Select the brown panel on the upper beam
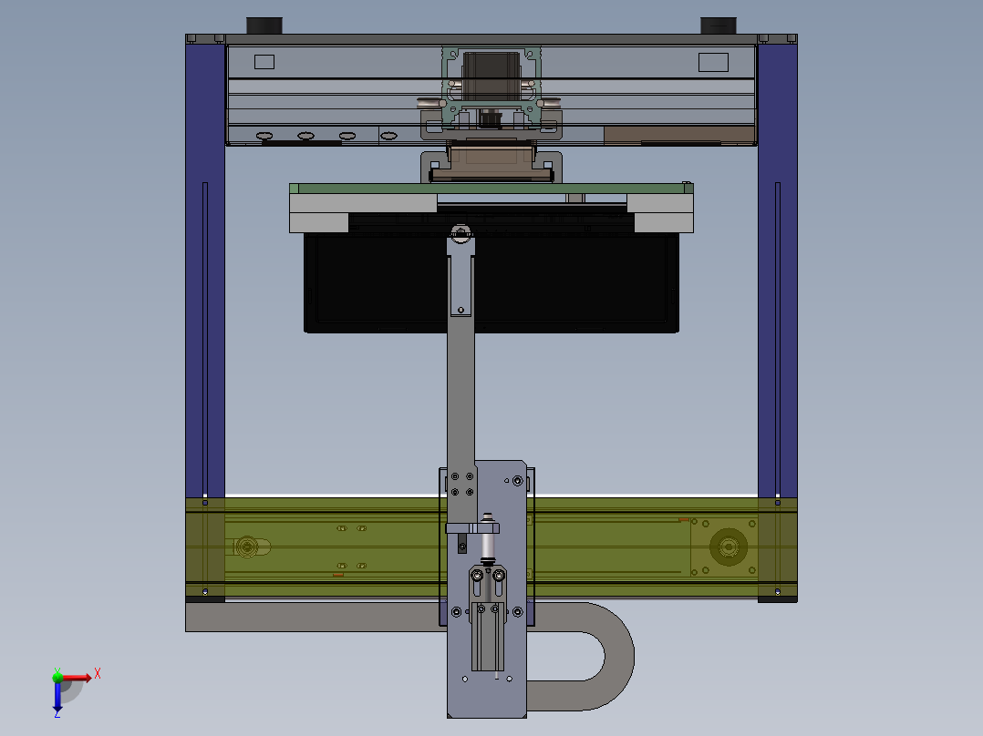Image resolution: width=983 pixels, height=736 pixels. [679, 136]
